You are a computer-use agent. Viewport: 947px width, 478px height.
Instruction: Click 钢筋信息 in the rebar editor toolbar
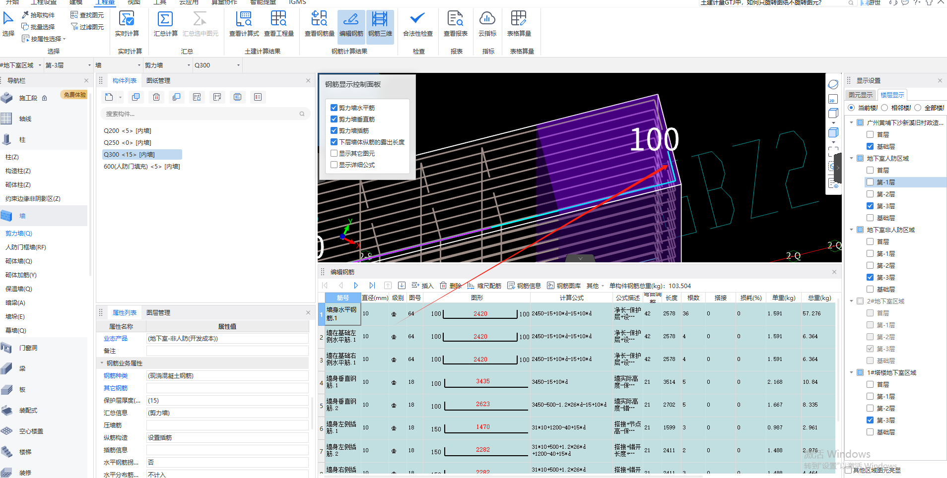[x=524, y=286]
